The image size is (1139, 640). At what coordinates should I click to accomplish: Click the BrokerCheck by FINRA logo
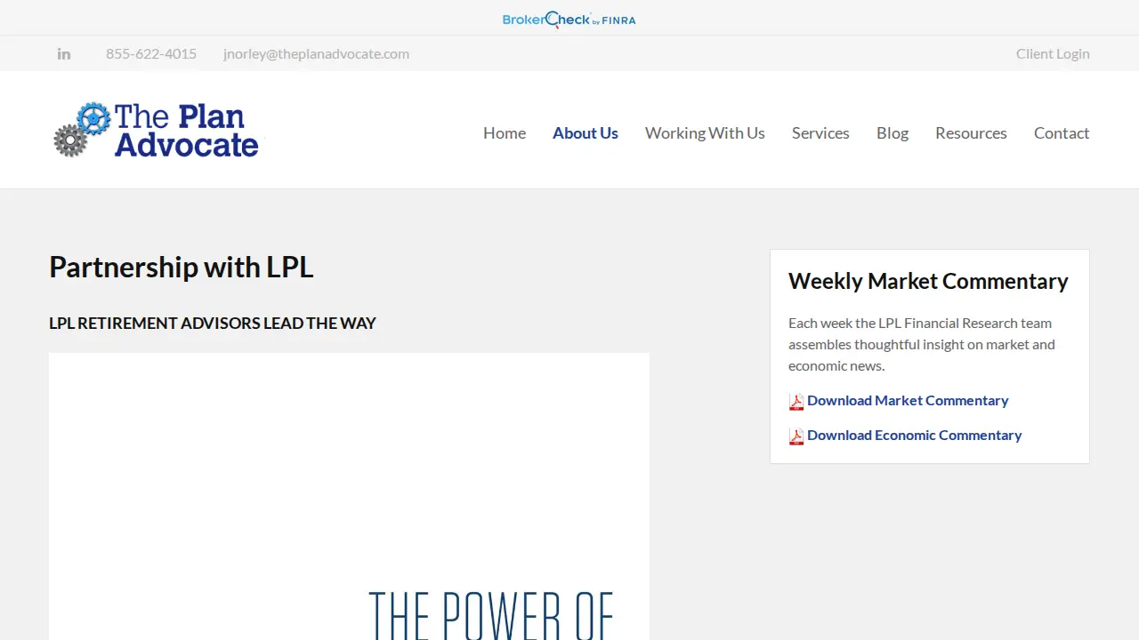[569, 19]
